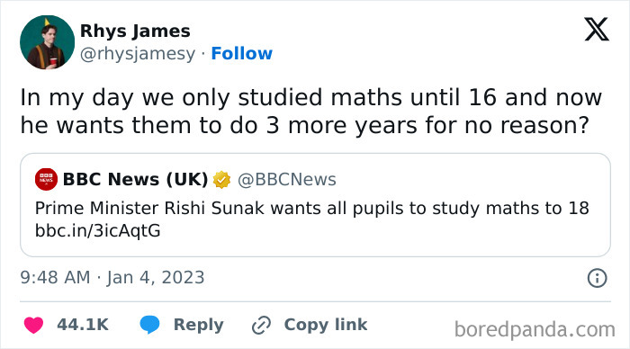Open the 9:48 AM Jan 4 timestamp
630x349 pixels.
tap(112, 278)
